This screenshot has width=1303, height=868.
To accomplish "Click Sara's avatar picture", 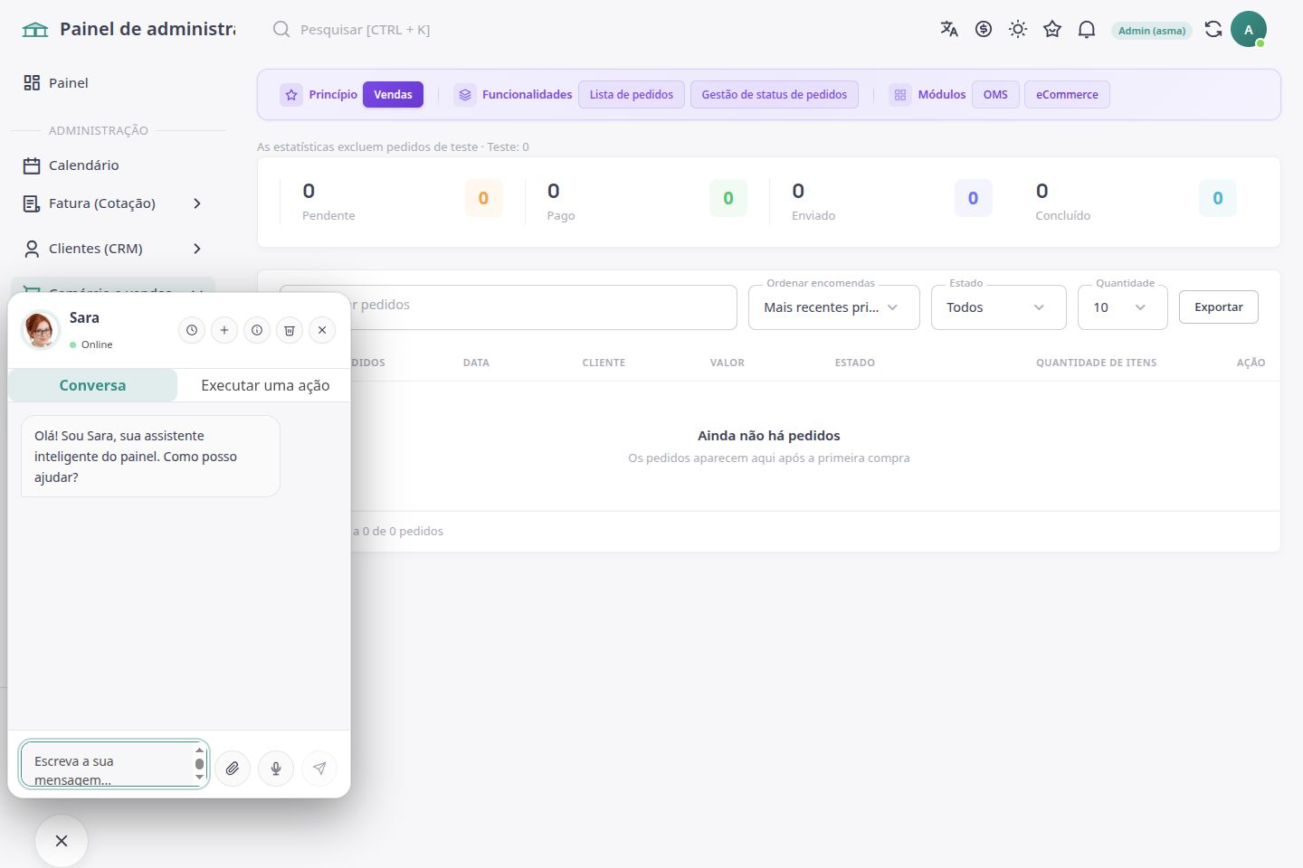I will 41,330.
